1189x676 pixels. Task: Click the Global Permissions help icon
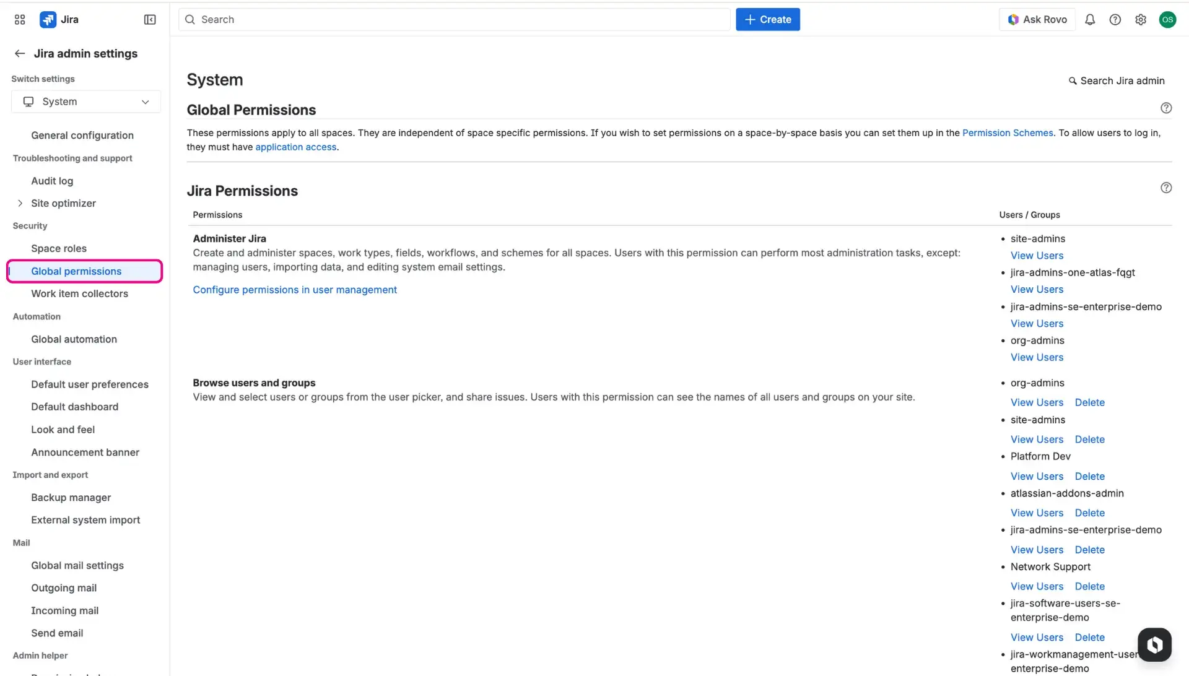(x=1167, y=107)
